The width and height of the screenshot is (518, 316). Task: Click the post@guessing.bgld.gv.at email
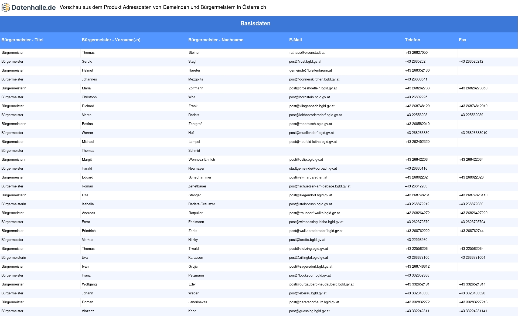(309, 311)
